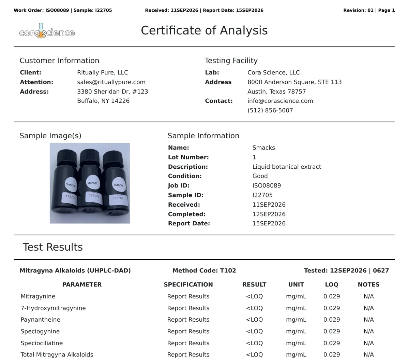Click the 0.029 LOQ value for Paynantheine
Screen dimensions: 409x363
pyautogui.click(x=332, y=320)
